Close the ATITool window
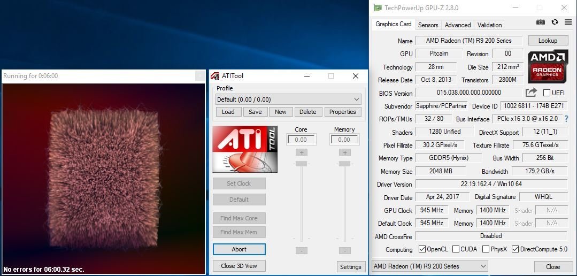The image size is (577, 276). [356, 76]
